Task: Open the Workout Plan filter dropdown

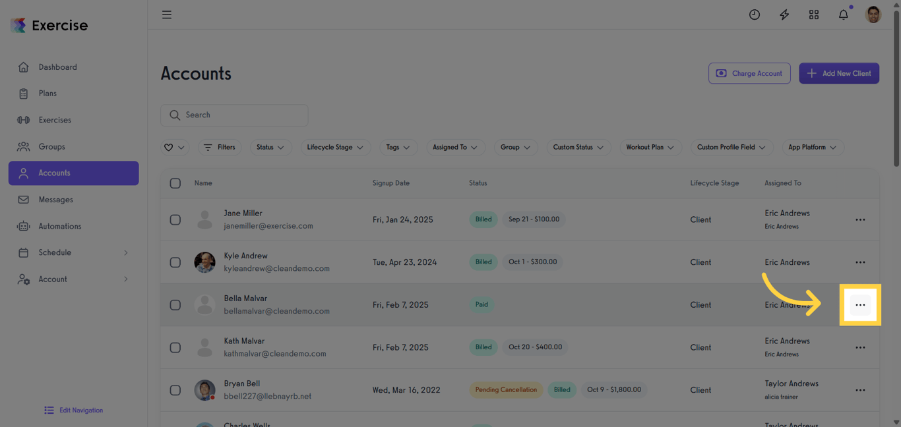Action: pos(650,148)
